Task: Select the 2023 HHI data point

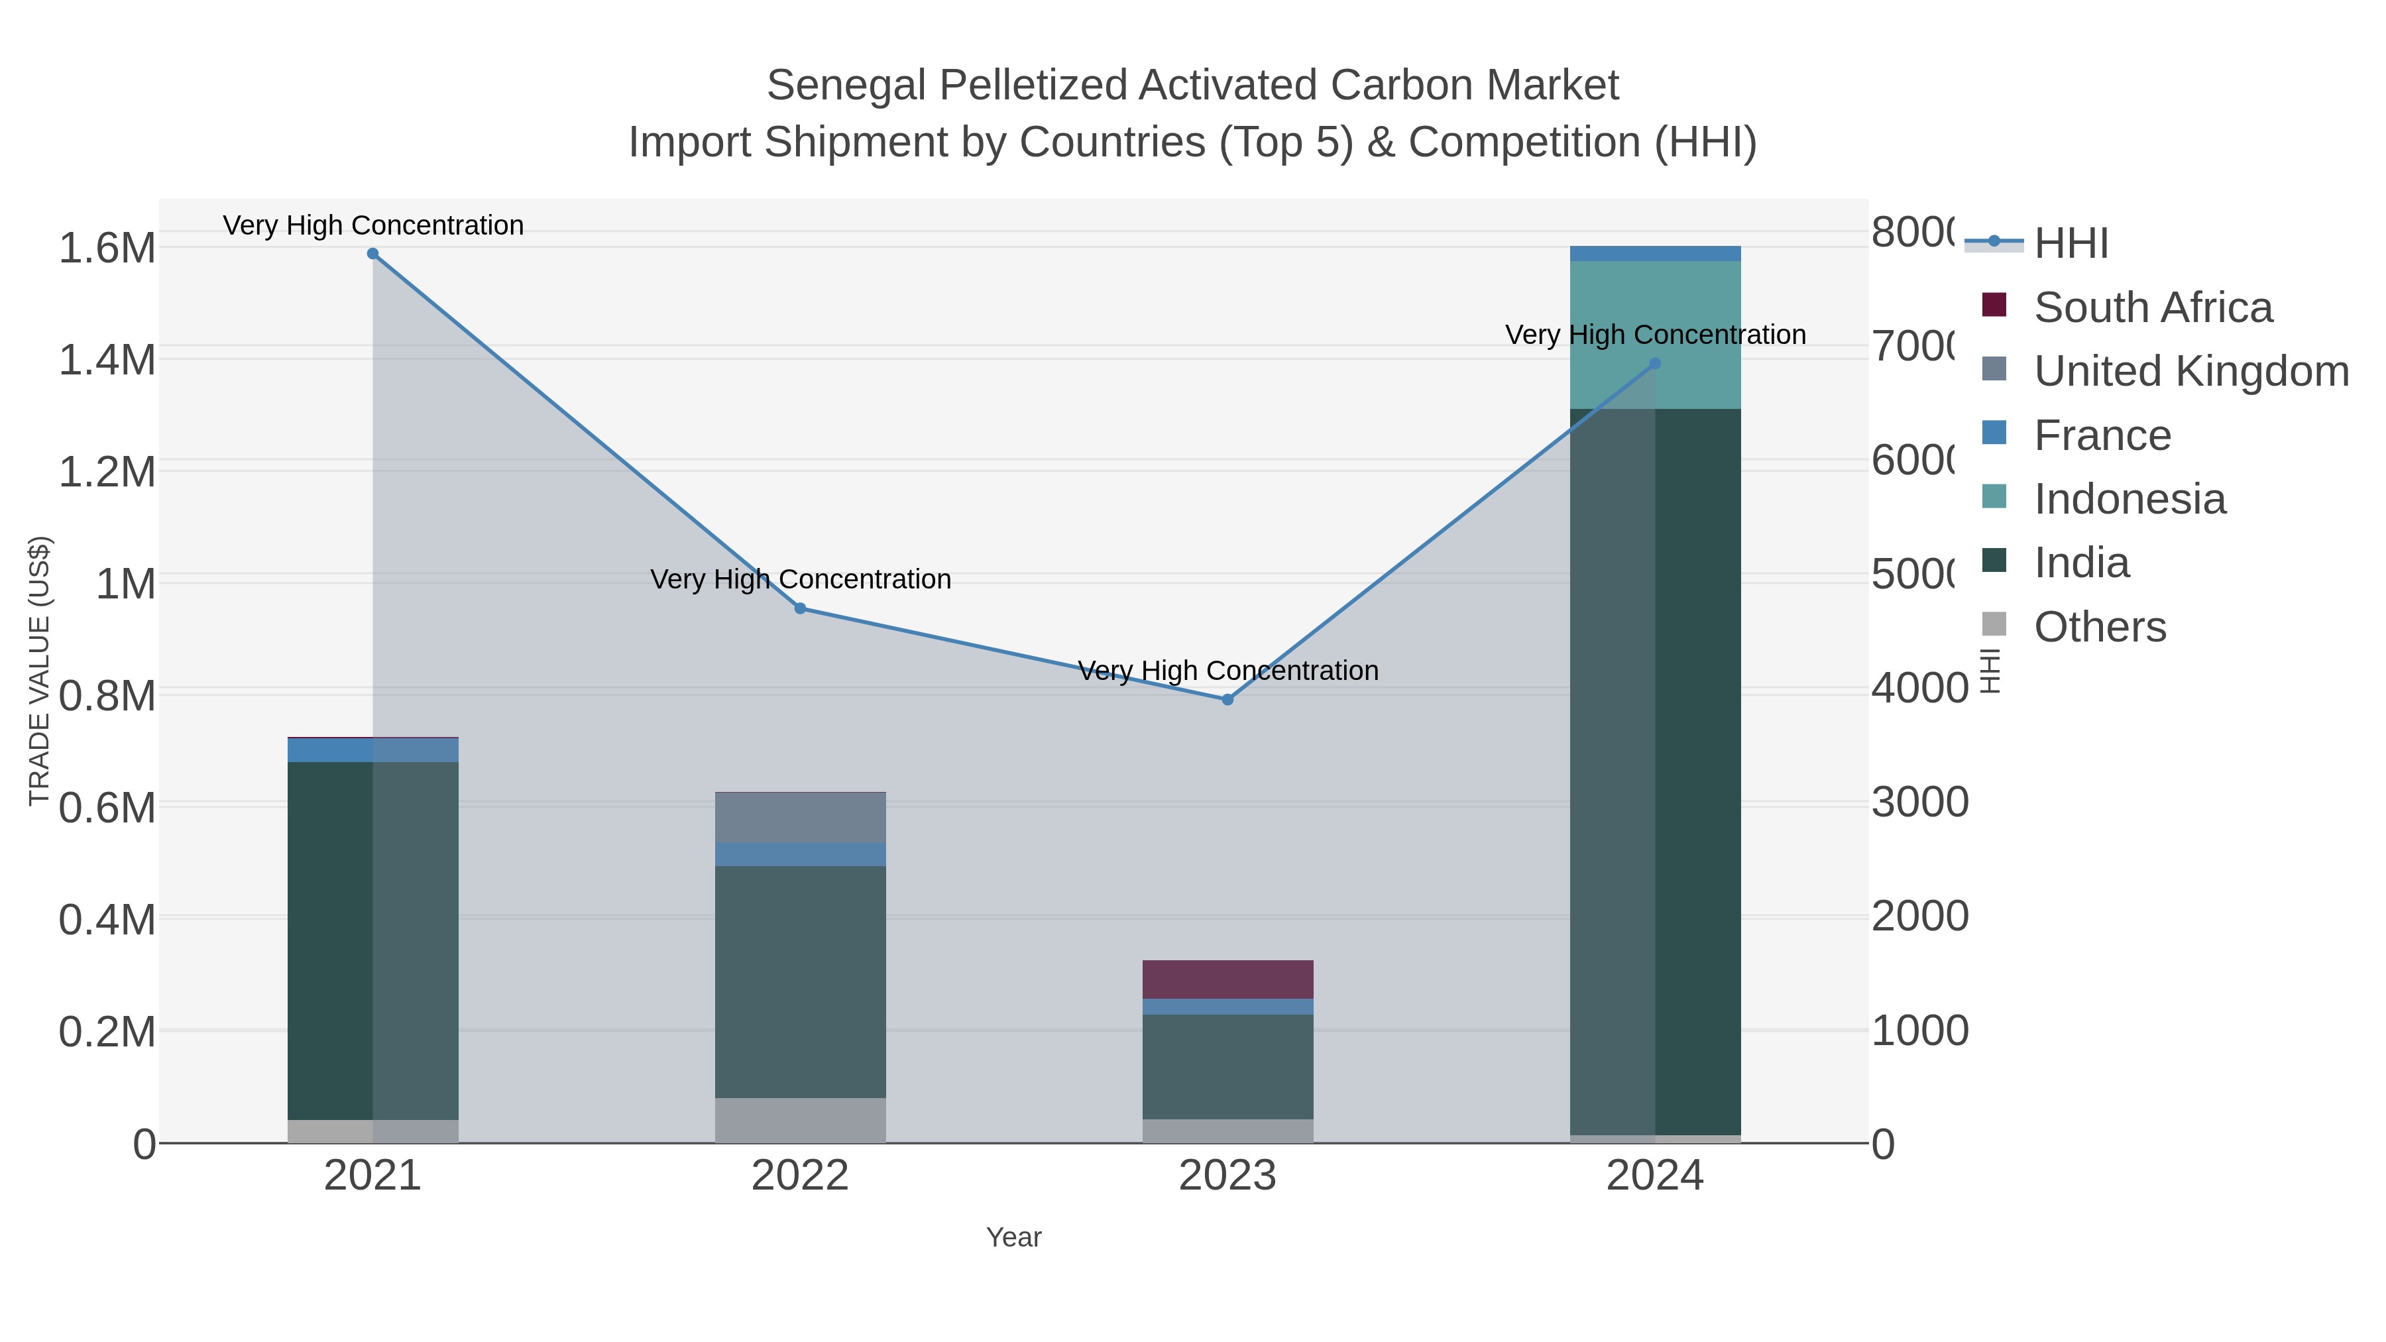Action: [x=1227, y=699]
